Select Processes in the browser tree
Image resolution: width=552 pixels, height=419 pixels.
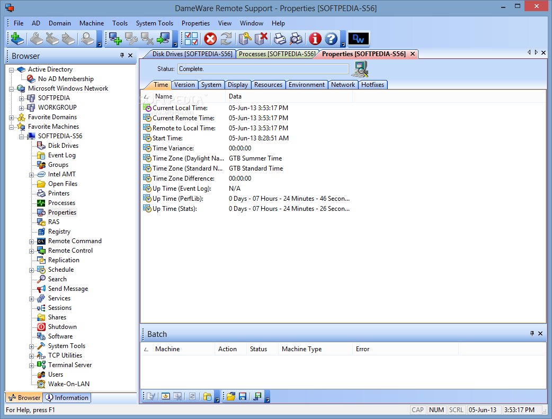point(61,203)
